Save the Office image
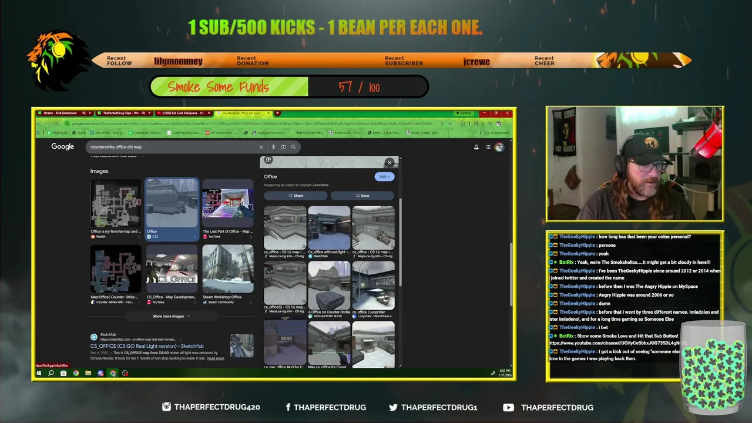Image resolution: width=752 pixels, height=423 pixels. click(x=362, y=196)
